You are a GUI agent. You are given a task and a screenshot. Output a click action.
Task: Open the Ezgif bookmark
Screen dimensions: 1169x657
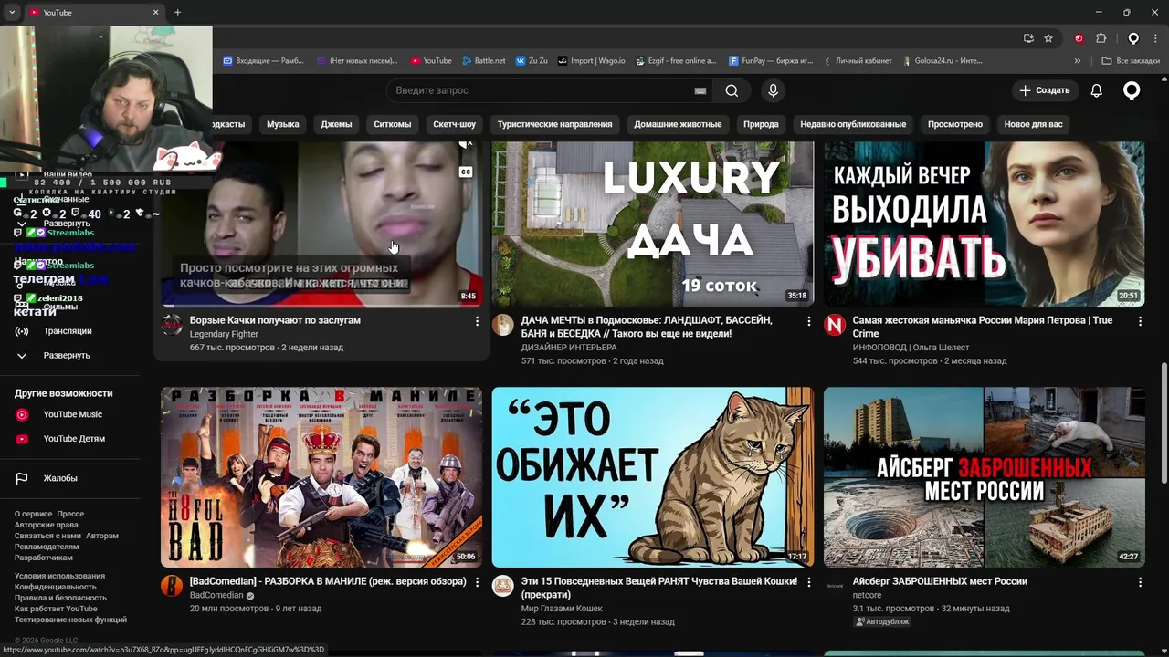[x=675, y=61]
